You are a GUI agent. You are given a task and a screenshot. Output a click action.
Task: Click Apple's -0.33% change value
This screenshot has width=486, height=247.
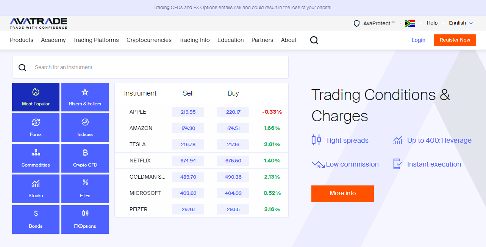(272, 112)
